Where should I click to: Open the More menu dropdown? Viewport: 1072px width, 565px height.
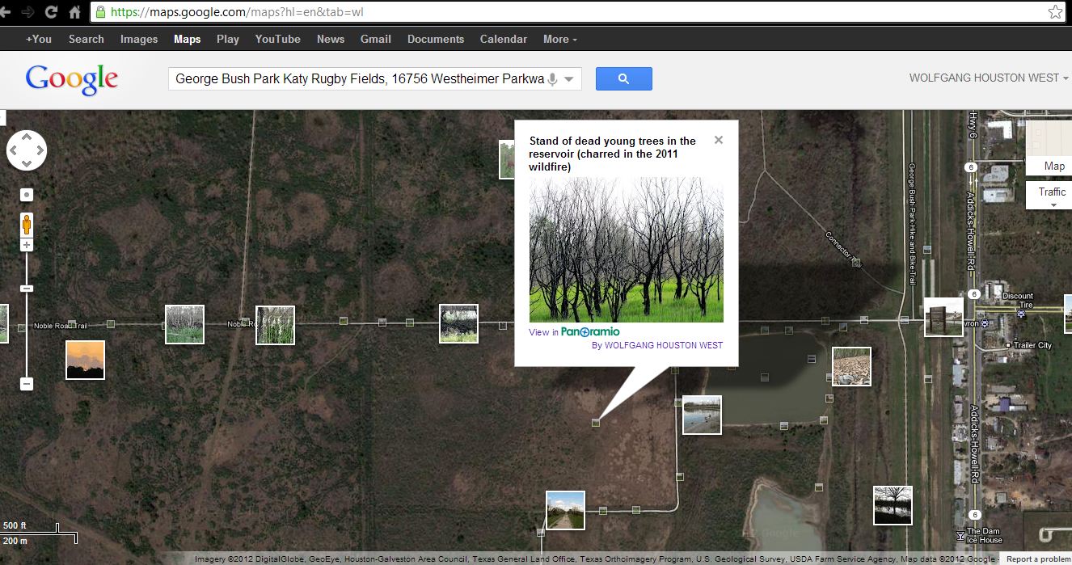tap(559, 39)
